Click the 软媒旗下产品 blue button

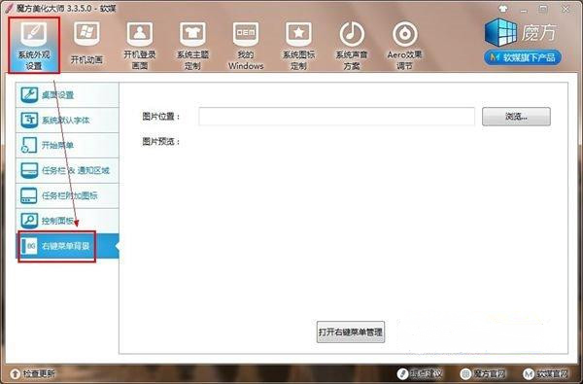523,57
